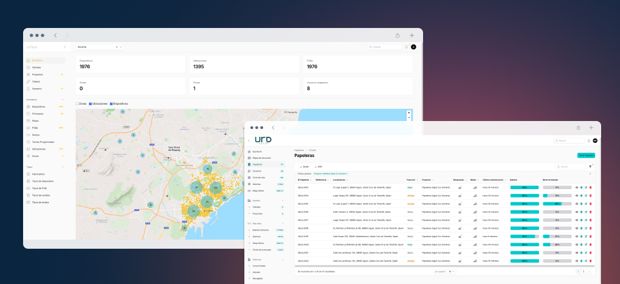This screenshot has height=284, width=620.
Task: Open the Alicante client dropdown
Action: tap(100, 47)
